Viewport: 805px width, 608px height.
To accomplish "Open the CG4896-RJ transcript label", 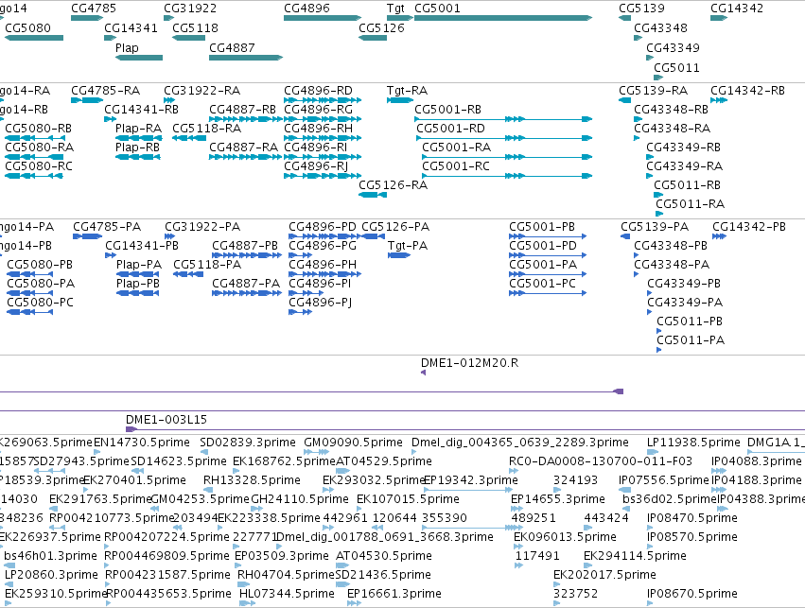I will point(316,166).
